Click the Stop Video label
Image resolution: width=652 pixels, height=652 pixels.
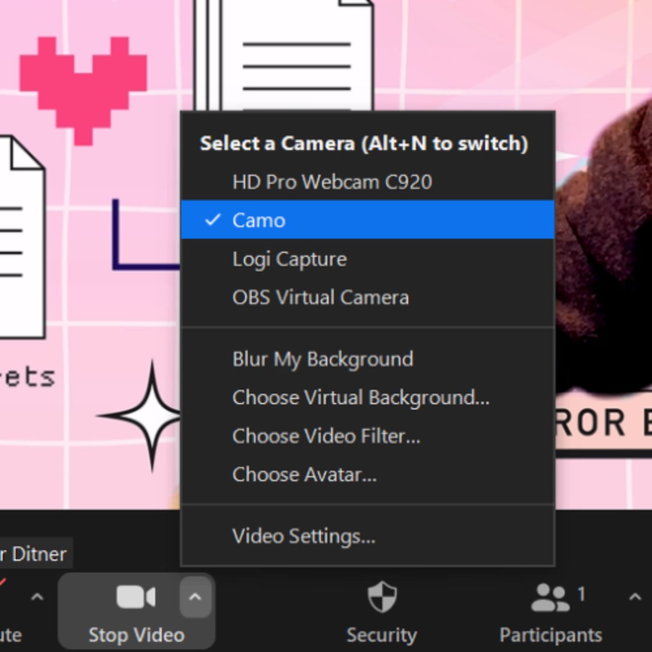coord(136,635)
